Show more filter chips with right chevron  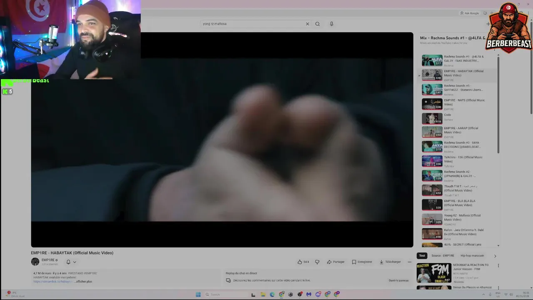pos(495,256)
